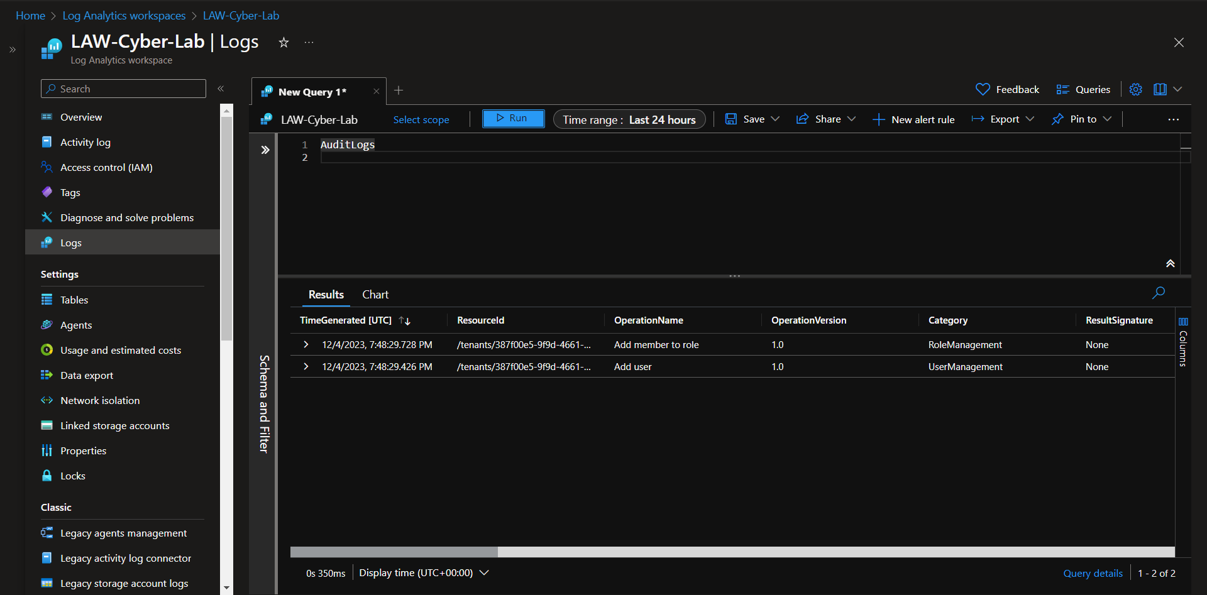
Task: Click the RoleManagement category cell
Action: point(965,344)
